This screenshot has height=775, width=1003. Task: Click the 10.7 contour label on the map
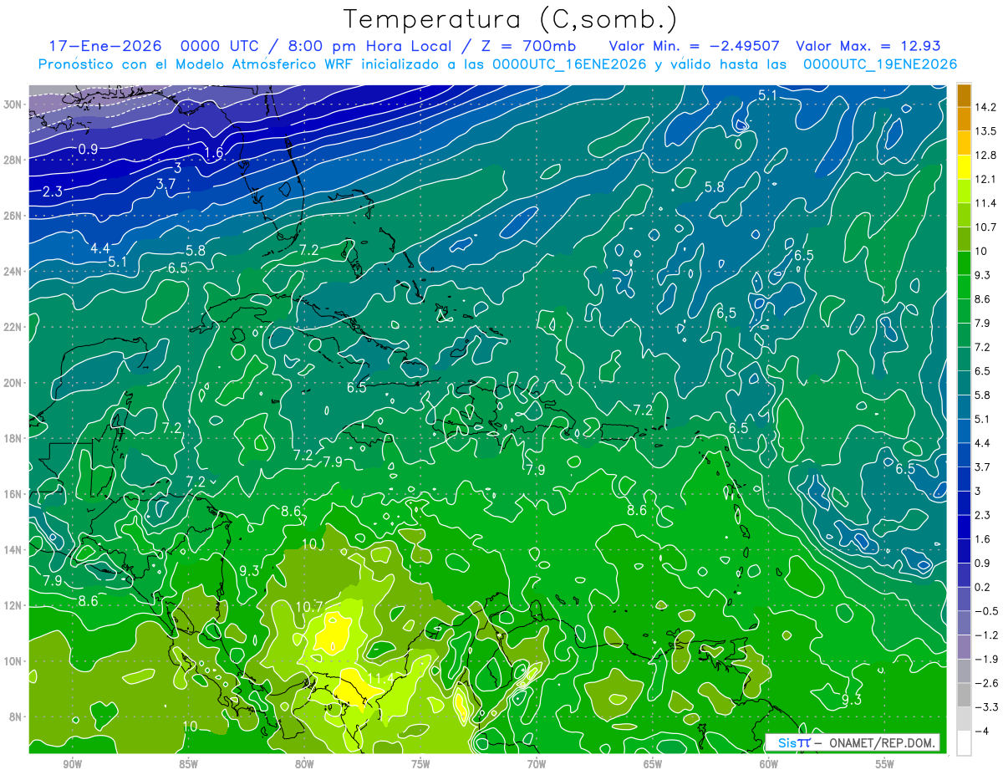pos(308,606)
